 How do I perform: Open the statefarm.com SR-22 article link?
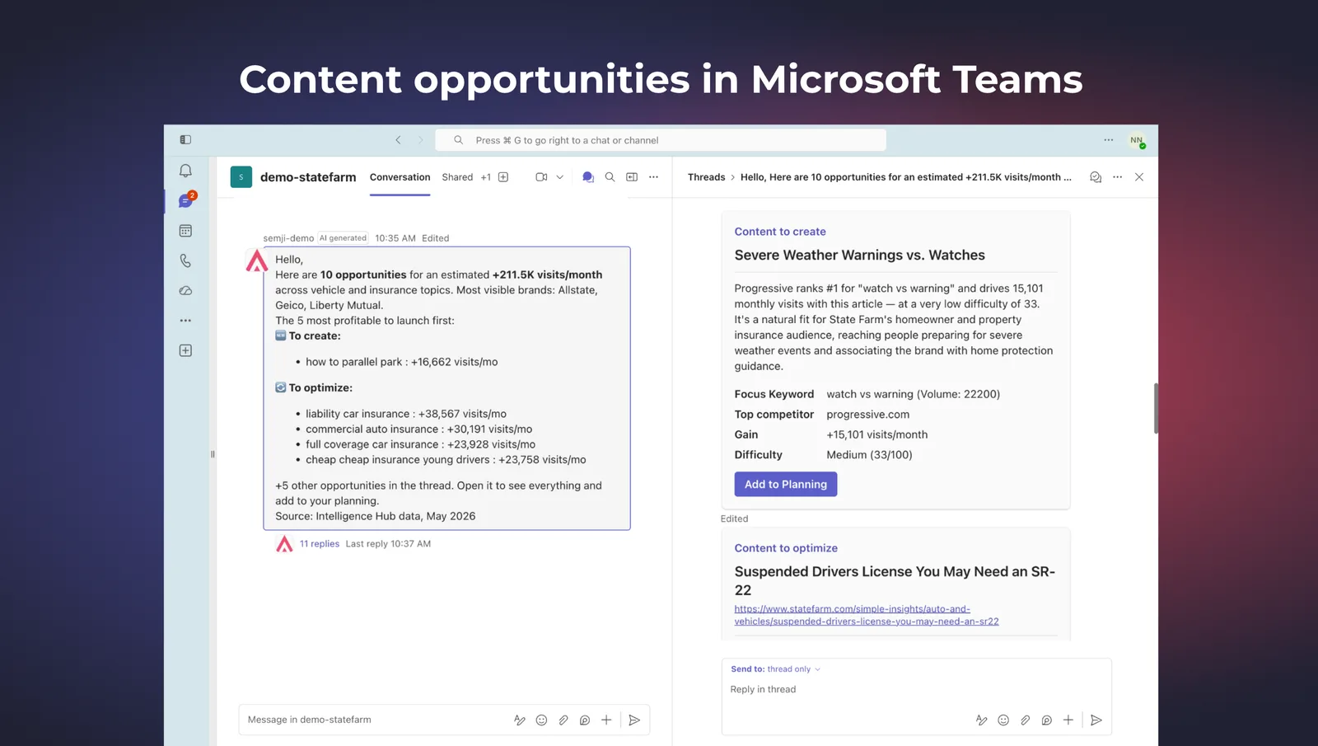coord(867,615)
